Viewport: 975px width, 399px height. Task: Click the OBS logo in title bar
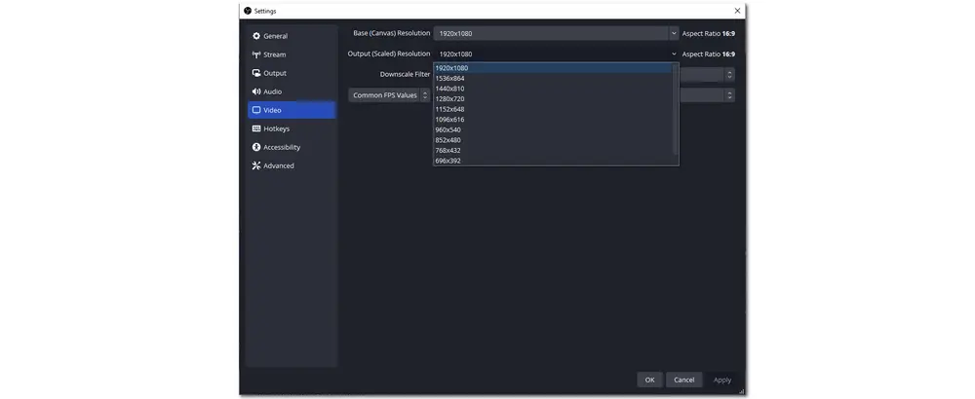248,11
